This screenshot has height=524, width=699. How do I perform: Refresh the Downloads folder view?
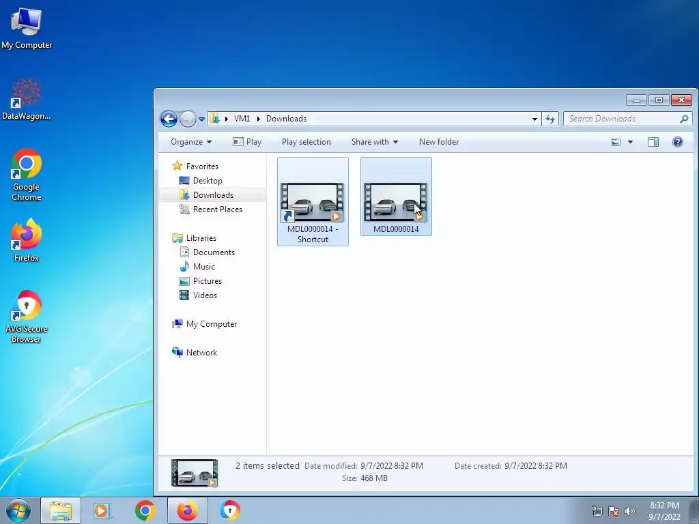550,119
